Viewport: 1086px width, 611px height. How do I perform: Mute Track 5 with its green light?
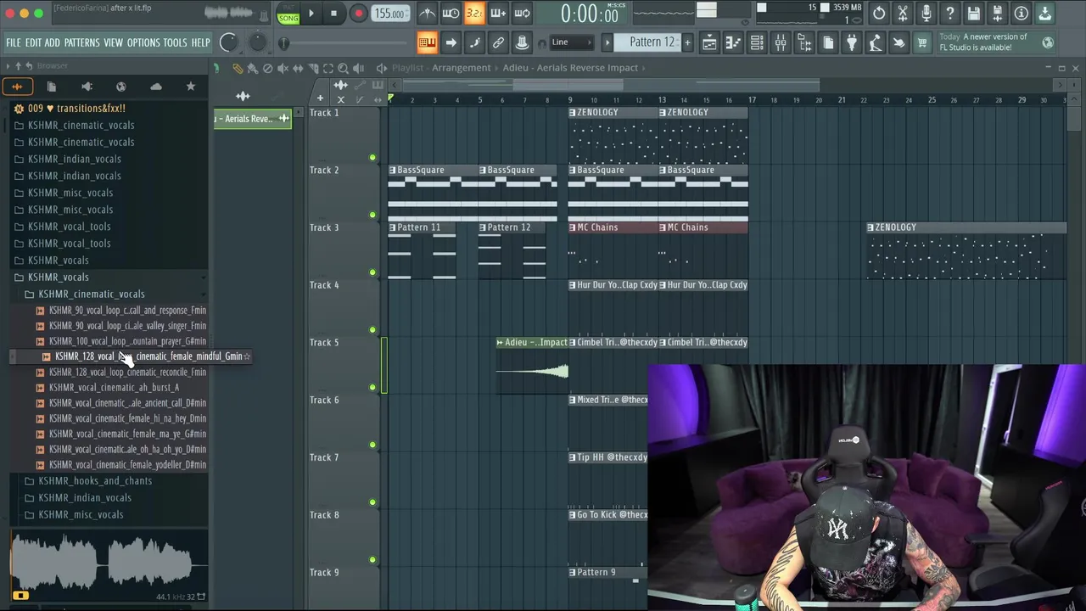click(372, 387)
